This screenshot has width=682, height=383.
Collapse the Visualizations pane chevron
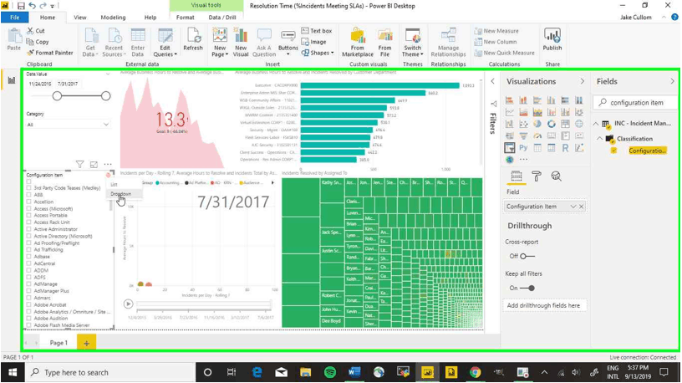582,81
